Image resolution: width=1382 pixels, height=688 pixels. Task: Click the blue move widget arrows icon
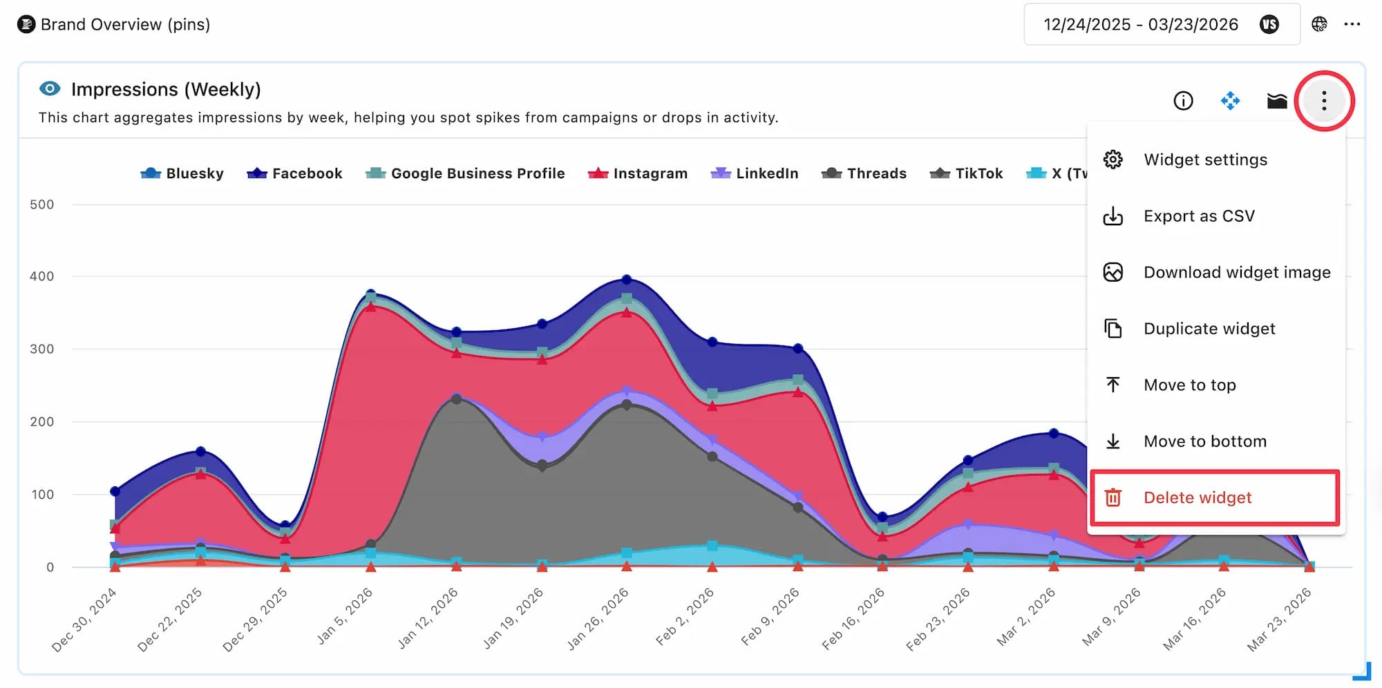(x=1230, y=101)
